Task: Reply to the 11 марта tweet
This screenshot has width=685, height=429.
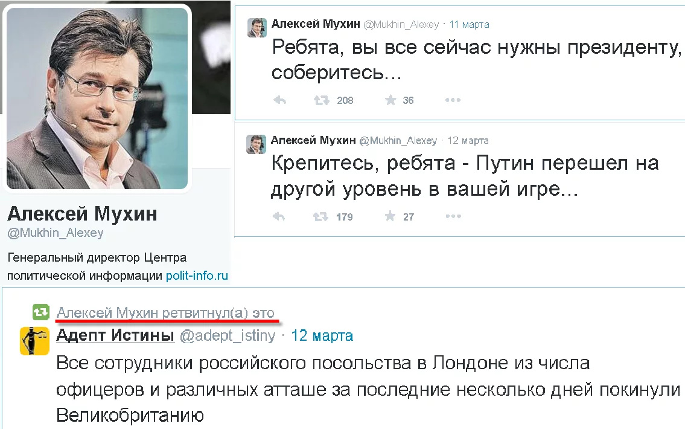Action: pyautogui.click(x=279, y=100)
